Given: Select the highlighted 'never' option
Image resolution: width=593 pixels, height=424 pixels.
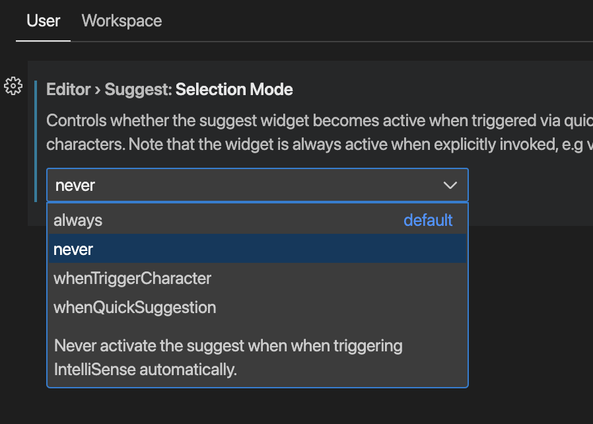Looking at the screenshot, I should [73, 249].
